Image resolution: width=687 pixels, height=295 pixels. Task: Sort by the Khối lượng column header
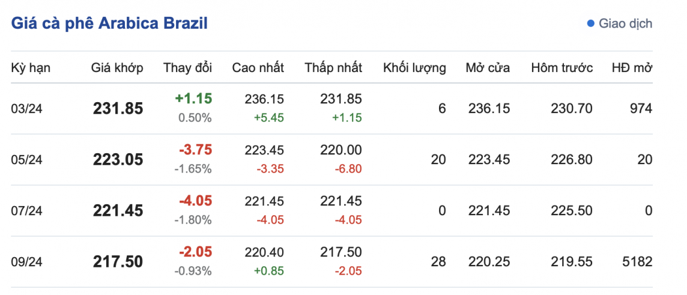pyautogui.click(x=414, y=68)
